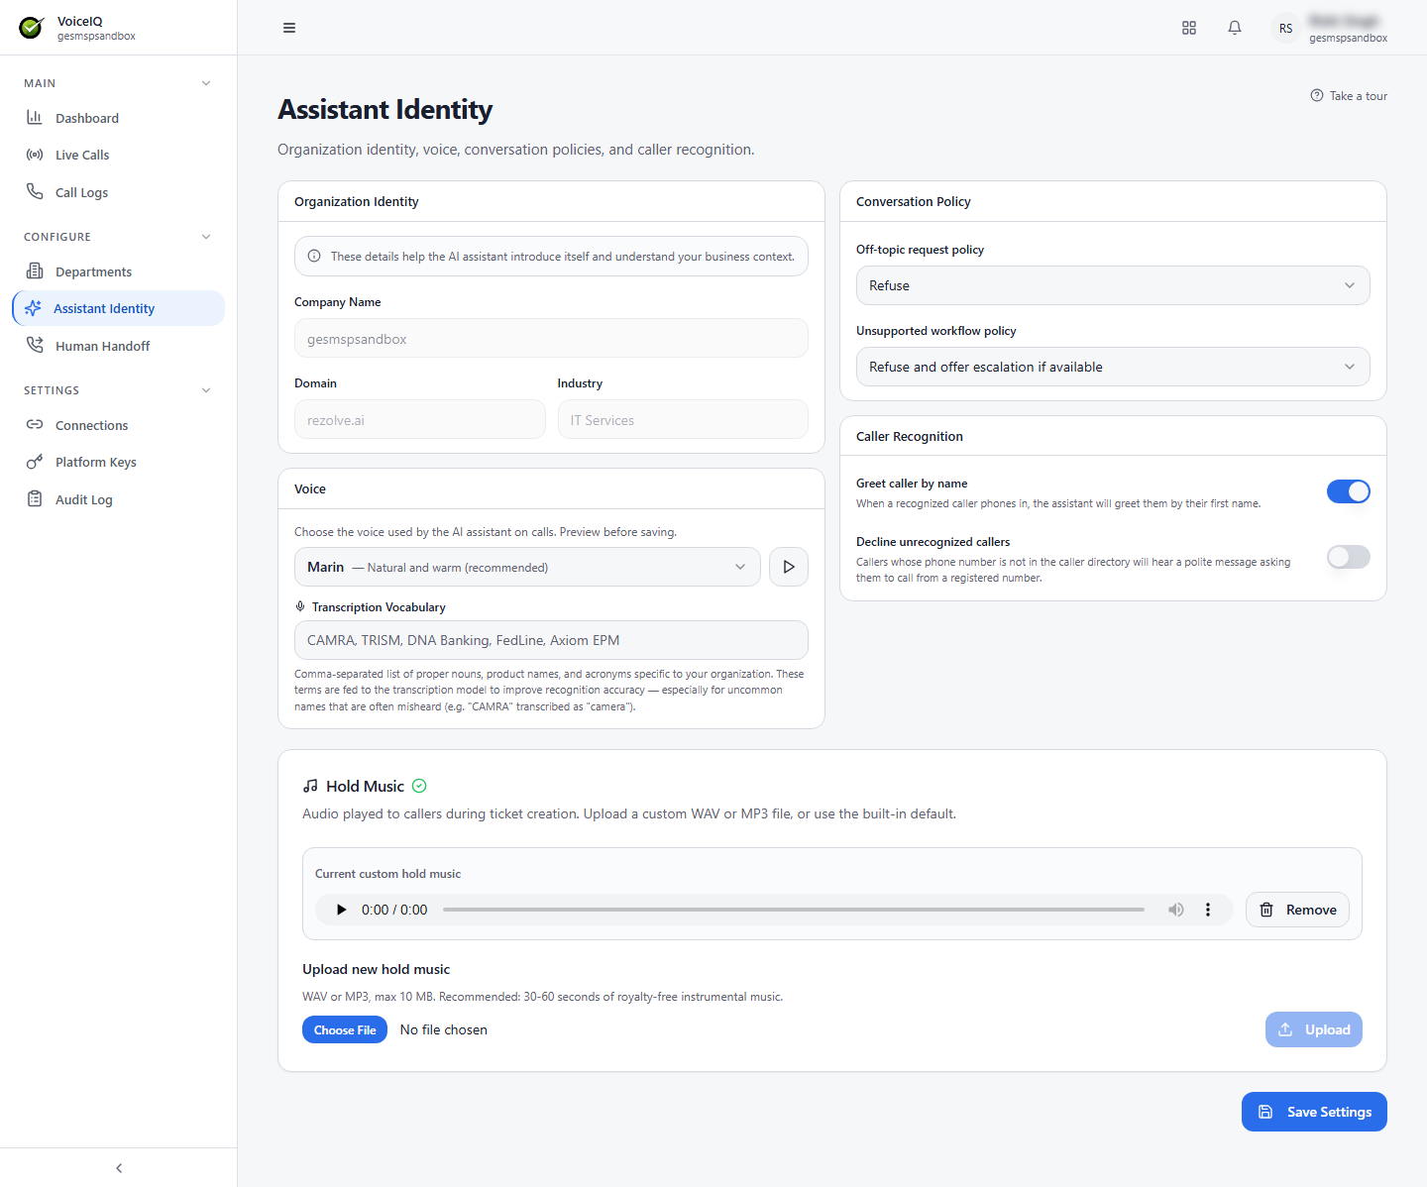Open the notifications bell
The height and width of the screenshot is (1187, 1427).
tap(1235, 28)
